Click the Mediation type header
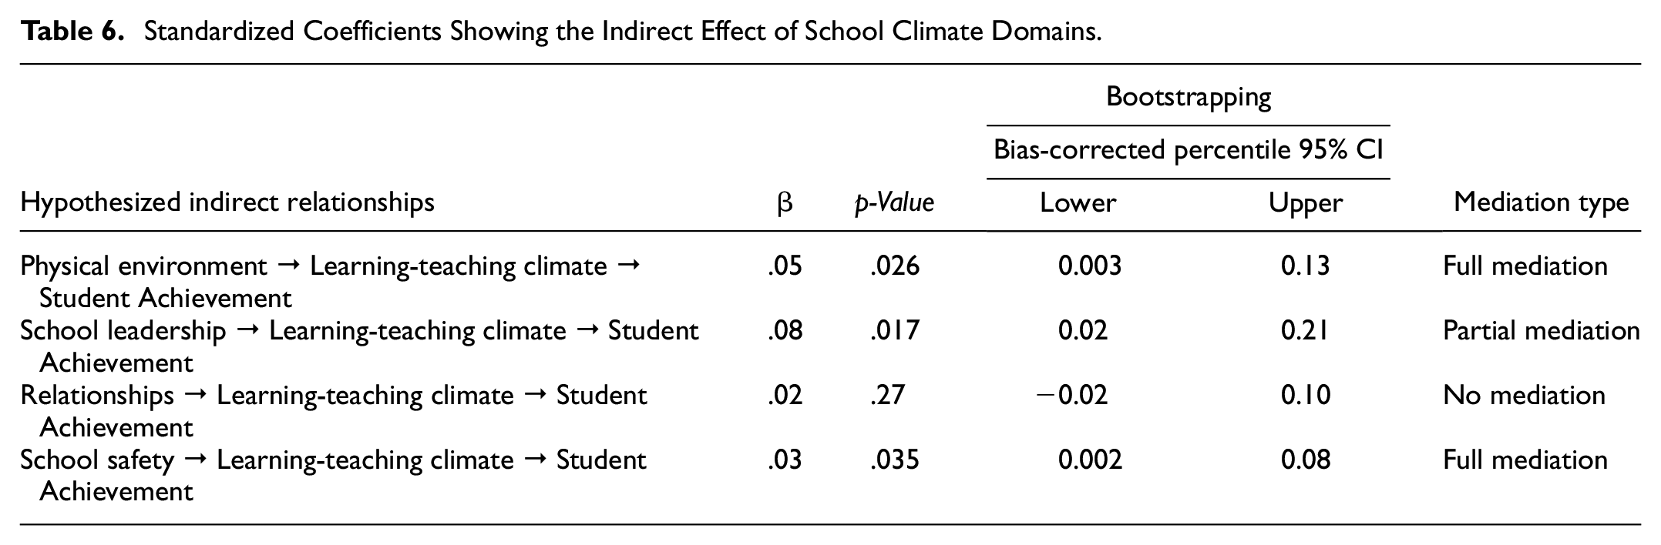 (1541, 202)
